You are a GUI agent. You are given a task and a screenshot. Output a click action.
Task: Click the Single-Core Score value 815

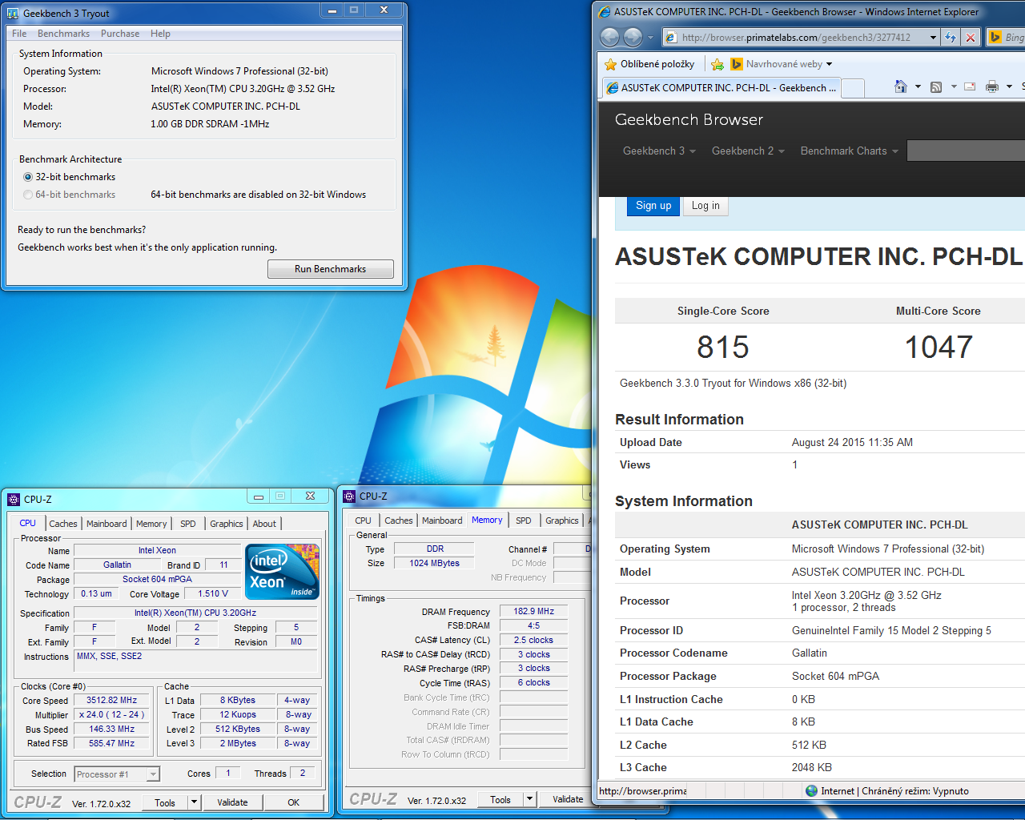coord(723,347)
